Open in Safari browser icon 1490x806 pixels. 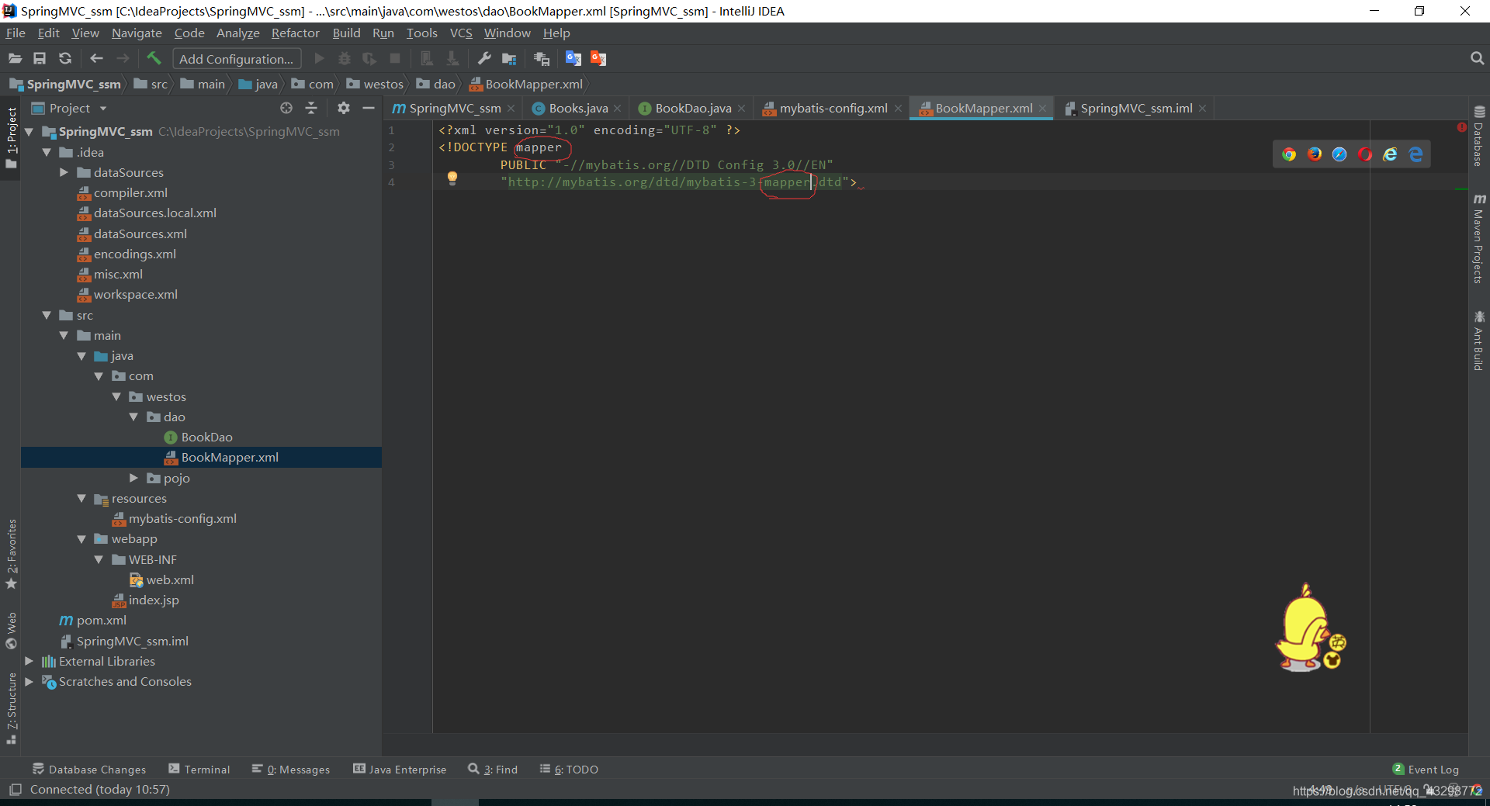coord(1339,154)
